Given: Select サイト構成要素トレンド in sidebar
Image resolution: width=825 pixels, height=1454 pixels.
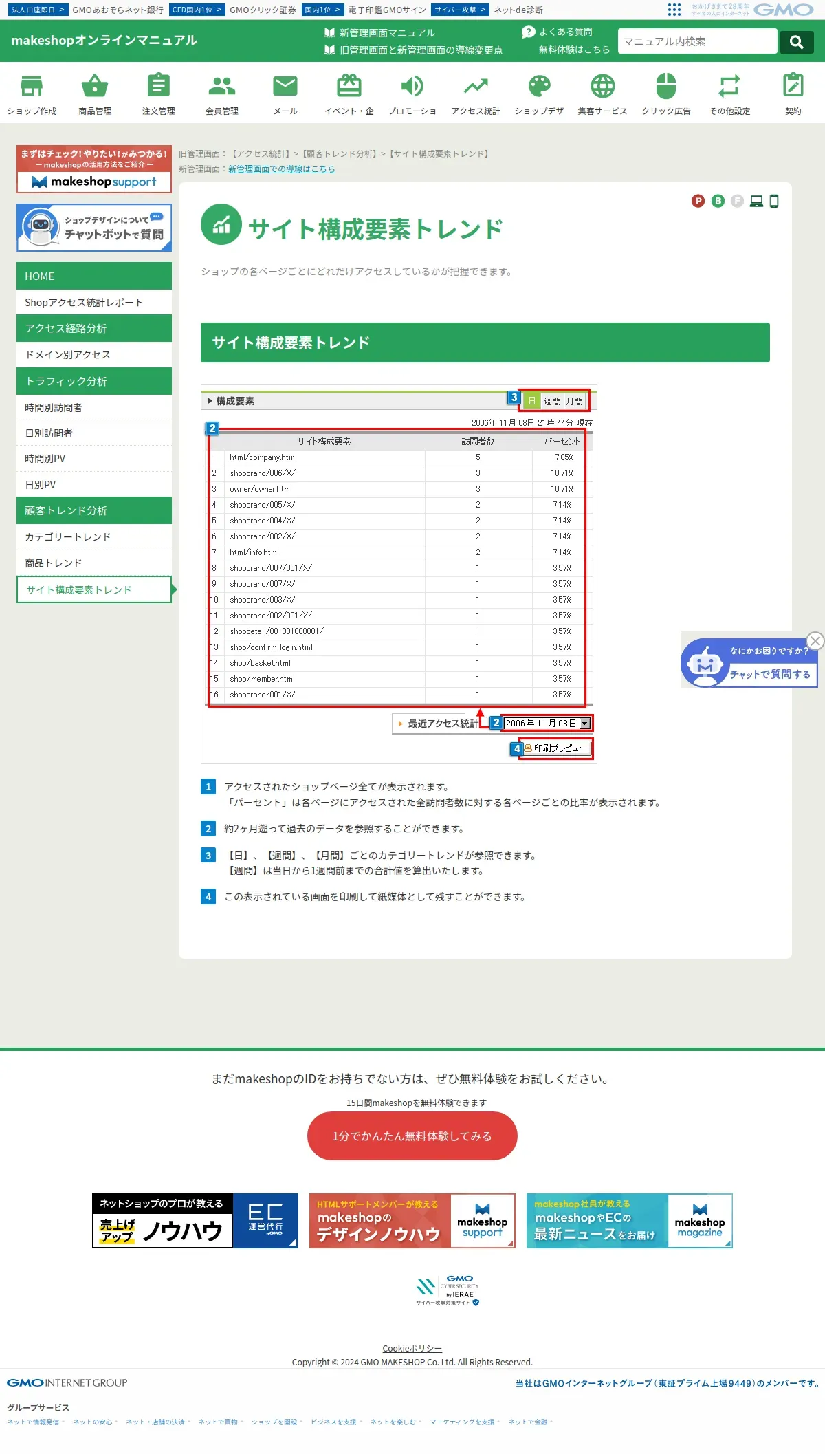Looking at the screenshot, I should pyautogui.click(x=94, y=589).
